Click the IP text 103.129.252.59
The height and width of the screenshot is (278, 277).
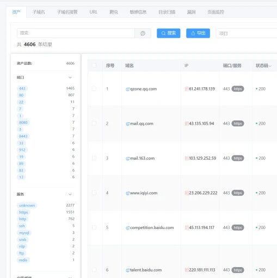(202, 158)
